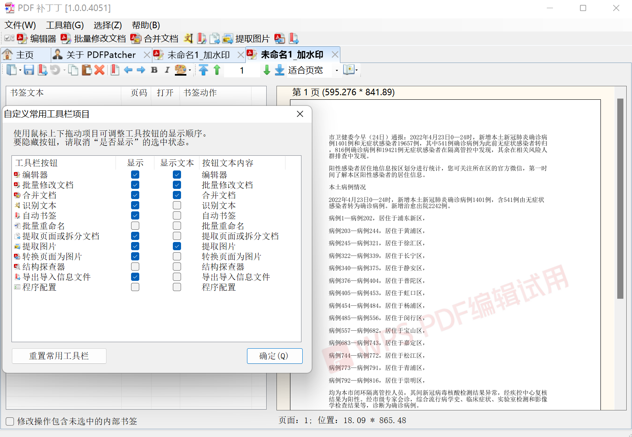Enable 显示文本 checkbox for 导出导入信息文件 row

click(x=177, y=277)
